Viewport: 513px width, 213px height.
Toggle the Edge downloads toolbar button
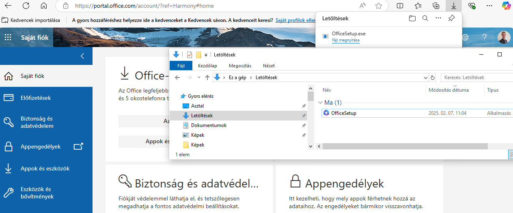point(454,6)
